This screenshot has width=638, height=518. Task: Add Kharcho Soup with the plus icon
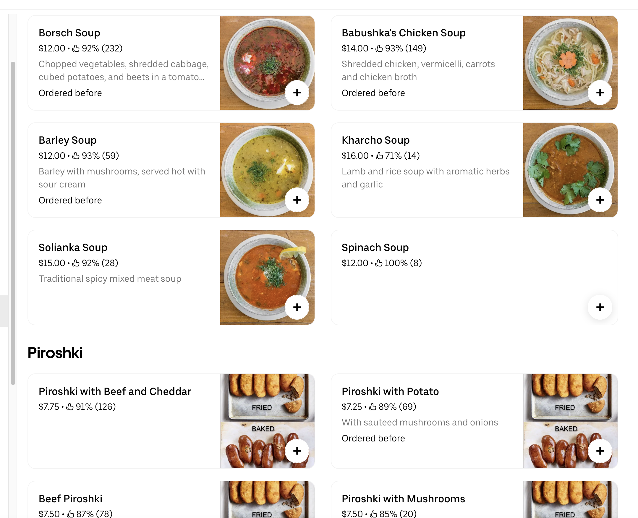[600, 200]
